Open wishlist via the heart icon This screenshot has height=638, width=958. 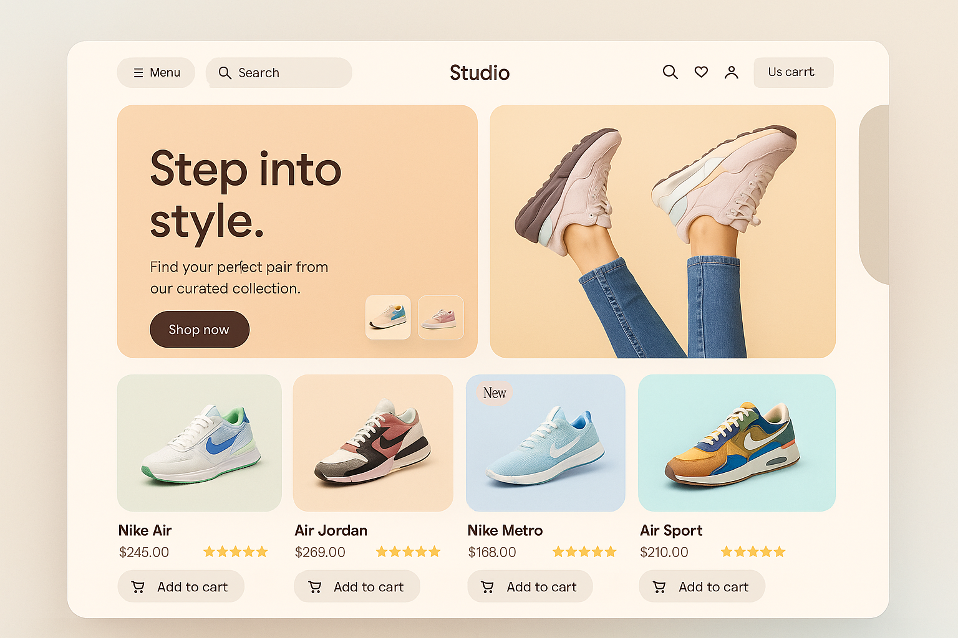point(701,72)
